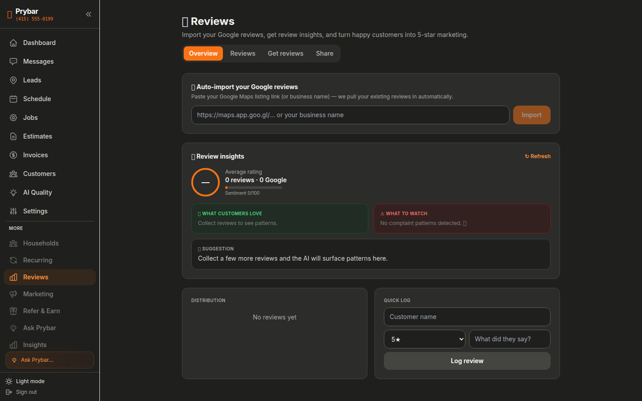Click the Recurring arrows icon
The height and width of the screenshot is (401, 642).
click(x=13, y=260)
